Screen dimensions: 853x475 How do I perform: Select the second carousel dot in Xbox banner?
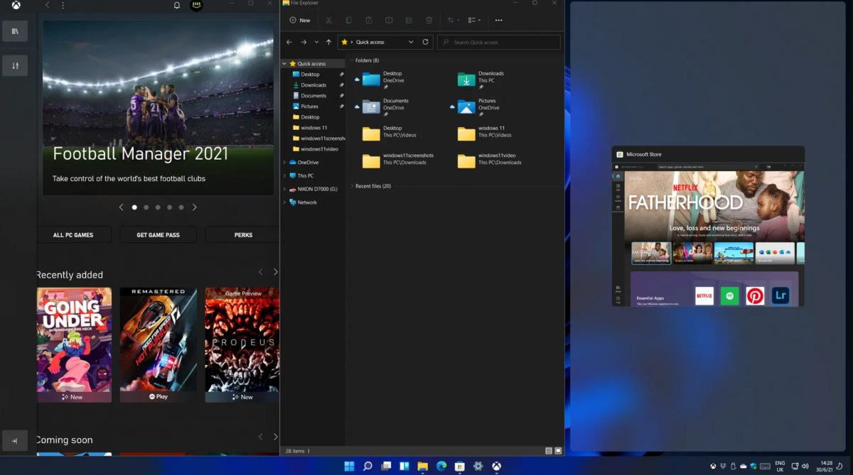coord(146,207)
